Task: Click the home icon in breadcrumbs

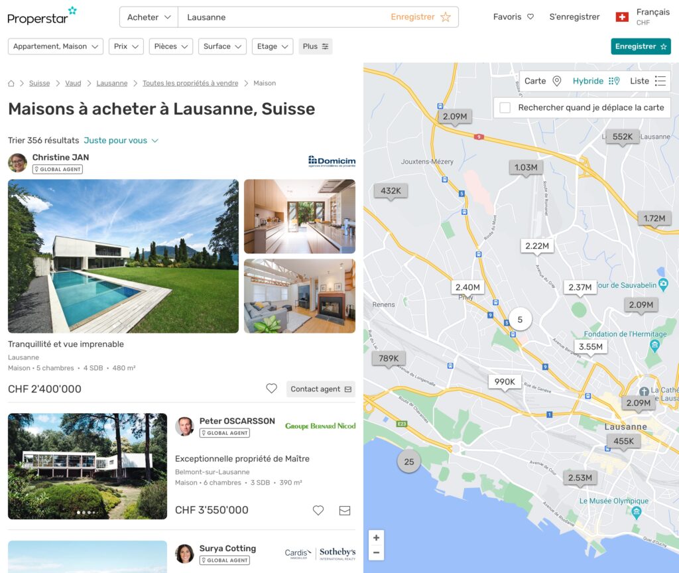Action: point(11,83)
